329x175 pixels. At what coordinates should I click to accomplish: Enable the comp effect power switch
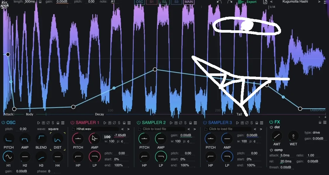271,150
